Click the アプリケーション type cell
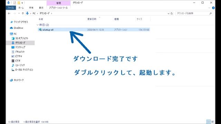This screenshot has height=124, width=221. (121, 30)
